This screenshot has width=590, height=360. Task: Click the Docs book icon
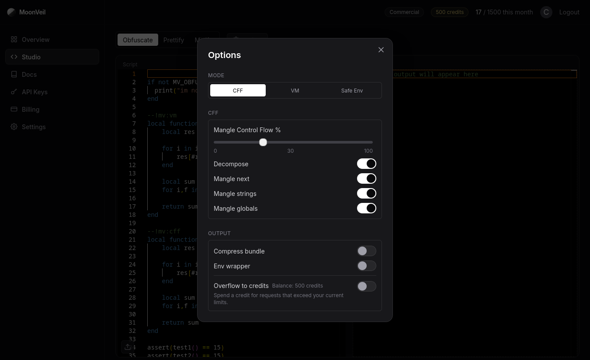[x=14, y=74]
